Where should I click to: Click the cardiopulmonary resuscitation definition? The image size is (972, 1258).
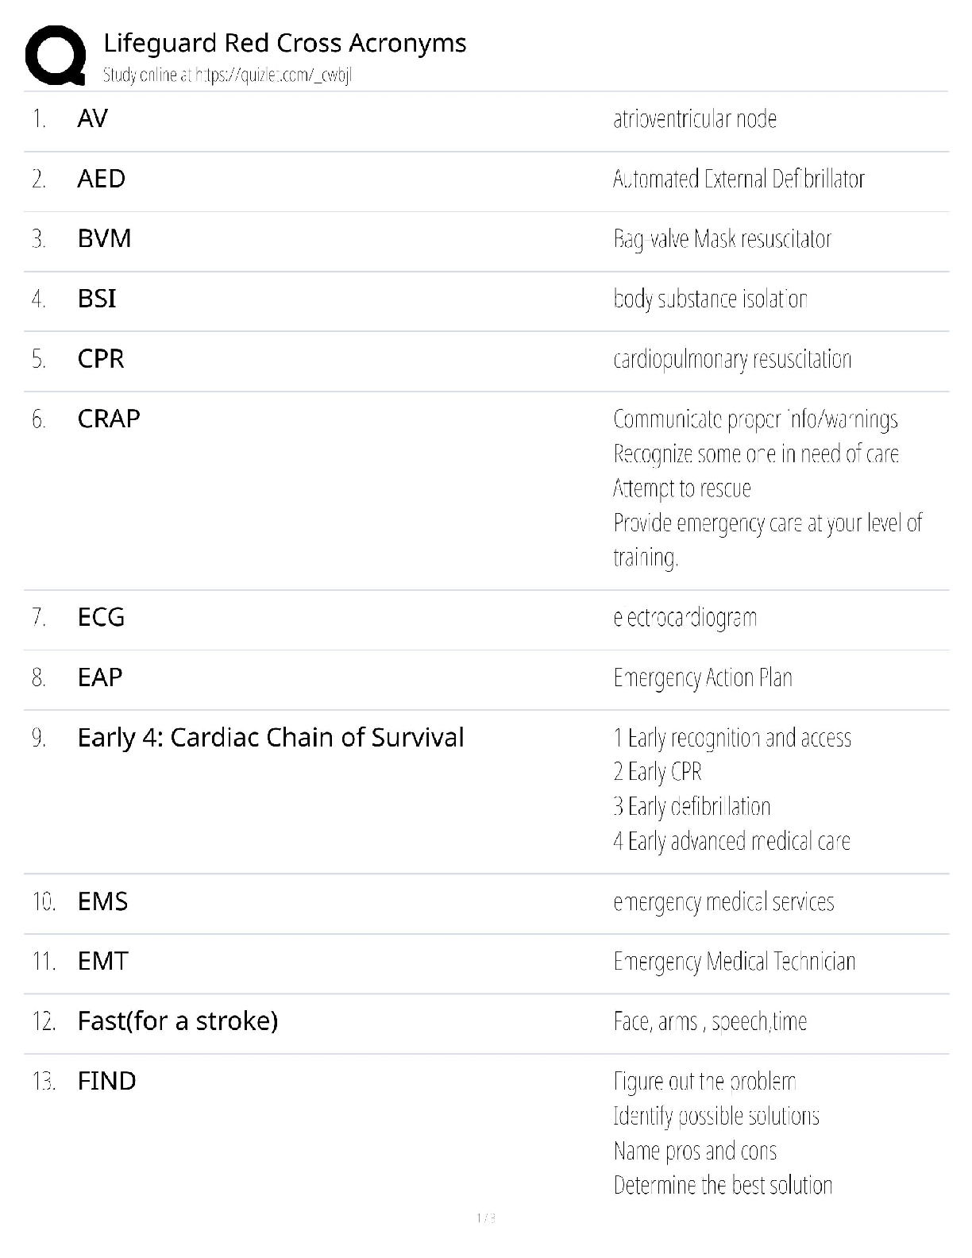[731, 360]
